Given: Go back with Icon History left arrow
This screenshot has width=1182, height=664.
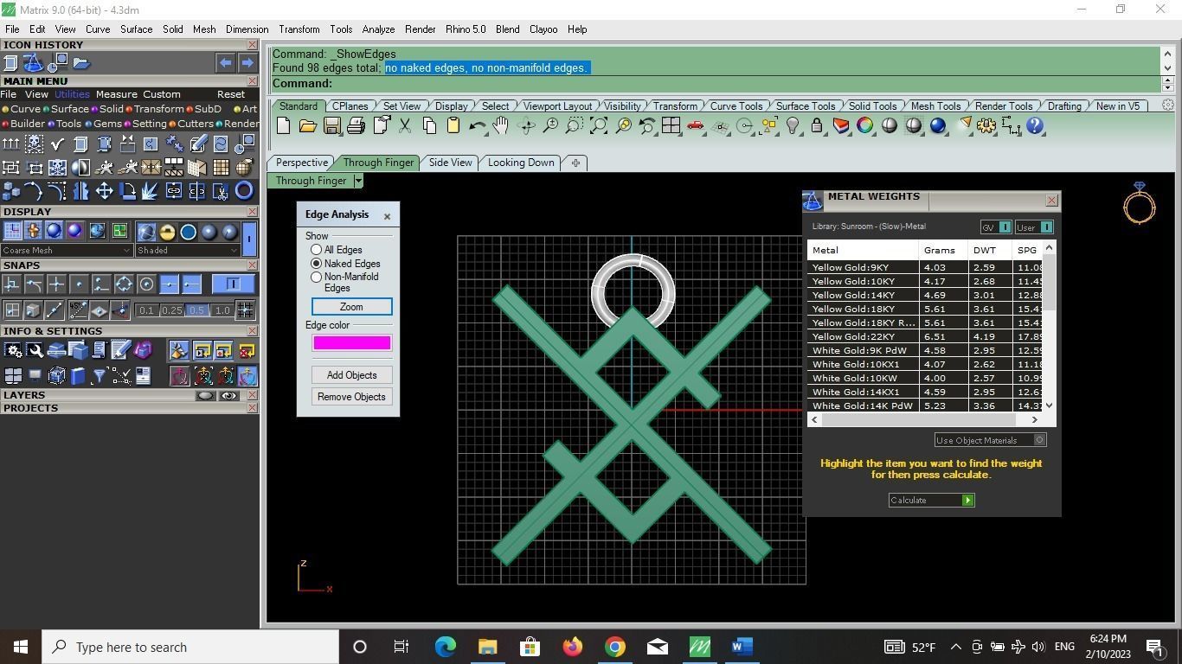Looking at the screenshot, I should coord(225,63).
